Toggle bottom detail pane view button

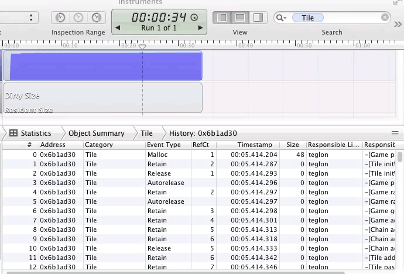point(240,18)
